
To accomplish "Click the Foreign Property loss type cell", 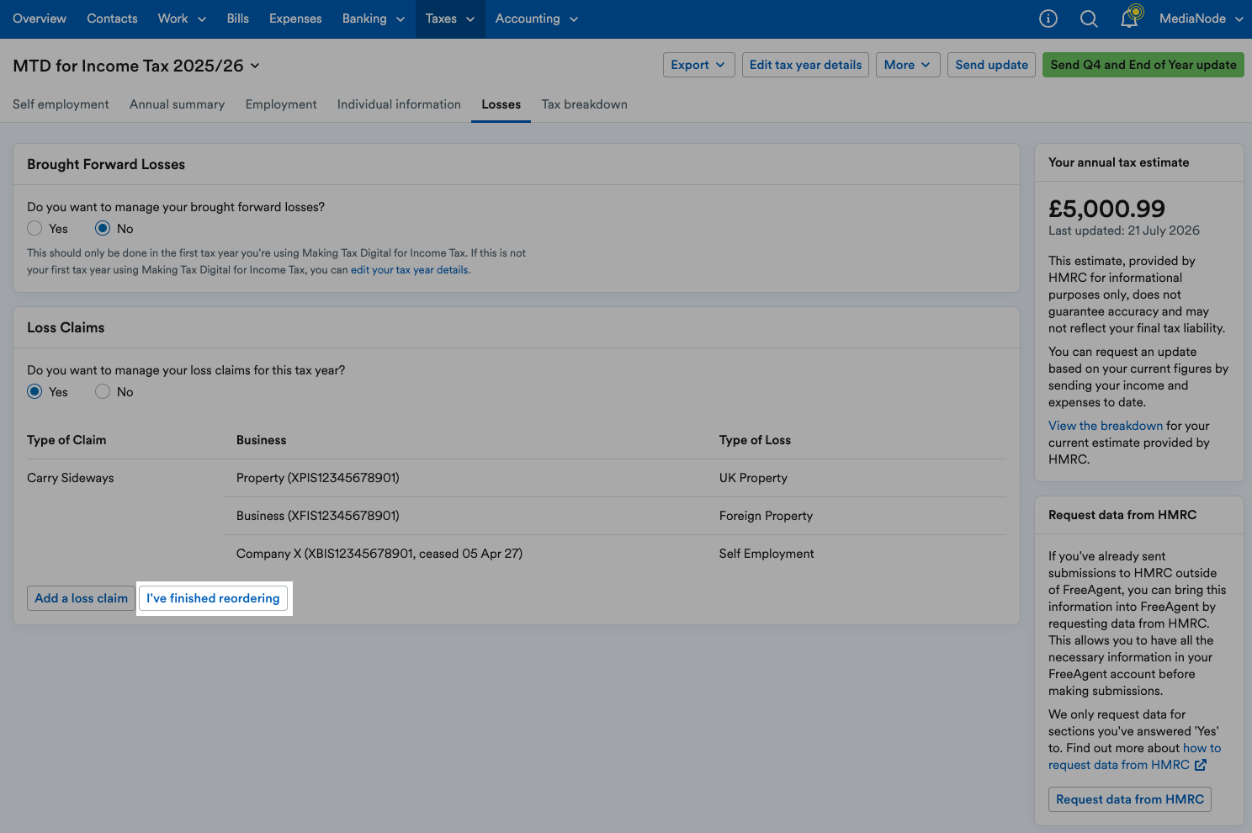I will (766, 516).
